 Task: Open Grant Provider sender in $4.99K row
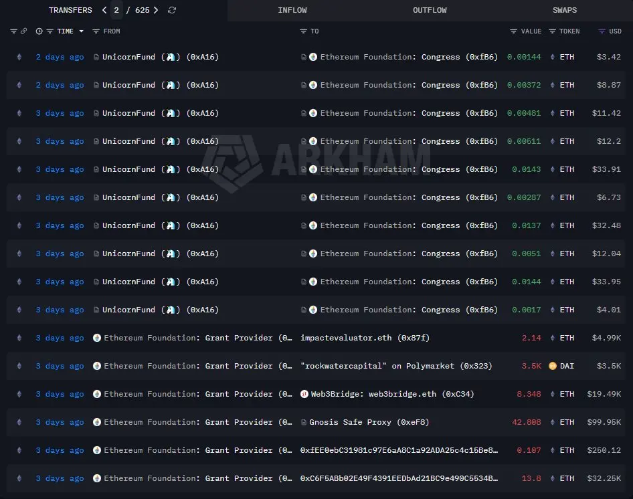point(198,338)
